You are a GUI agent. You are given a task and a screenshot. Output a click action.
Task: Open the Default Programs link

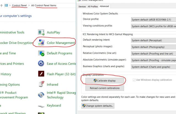click(59, 53)
